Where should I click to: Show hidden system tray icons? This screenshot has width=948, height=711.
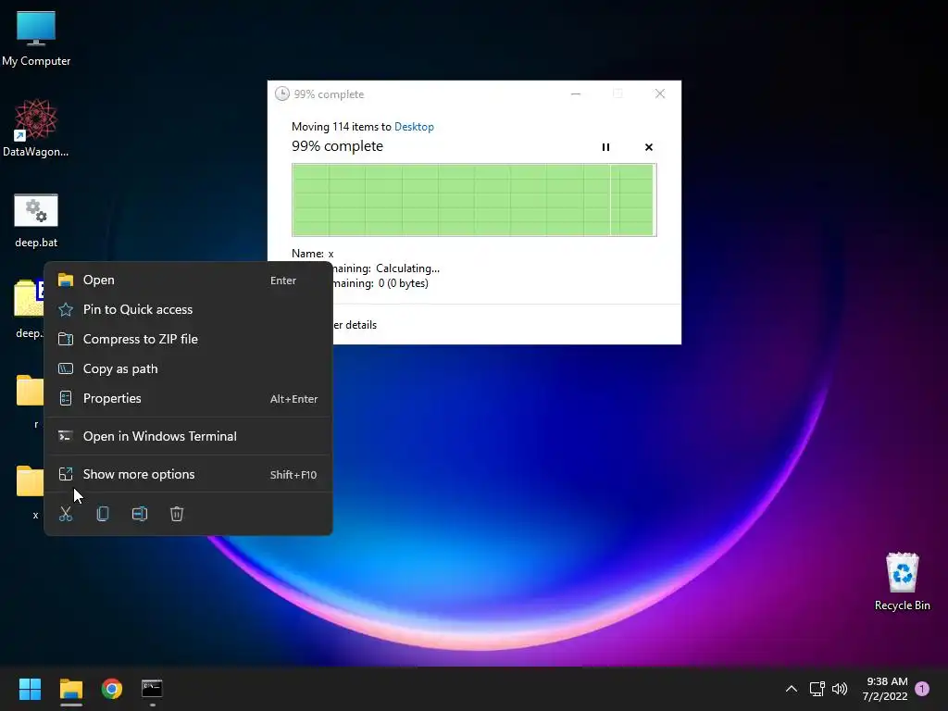(x=791, y=689)
